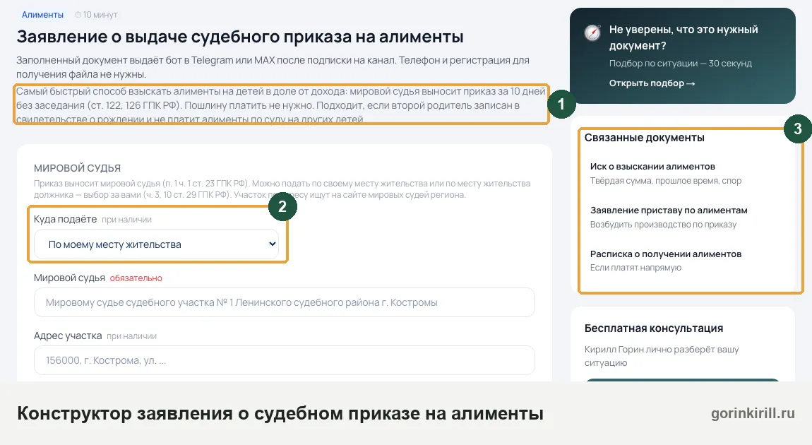This screenshot has width=812, height=445.
Task: Click the Не уверены, что это нужный документ? text
Action: (x=683, y=37)
